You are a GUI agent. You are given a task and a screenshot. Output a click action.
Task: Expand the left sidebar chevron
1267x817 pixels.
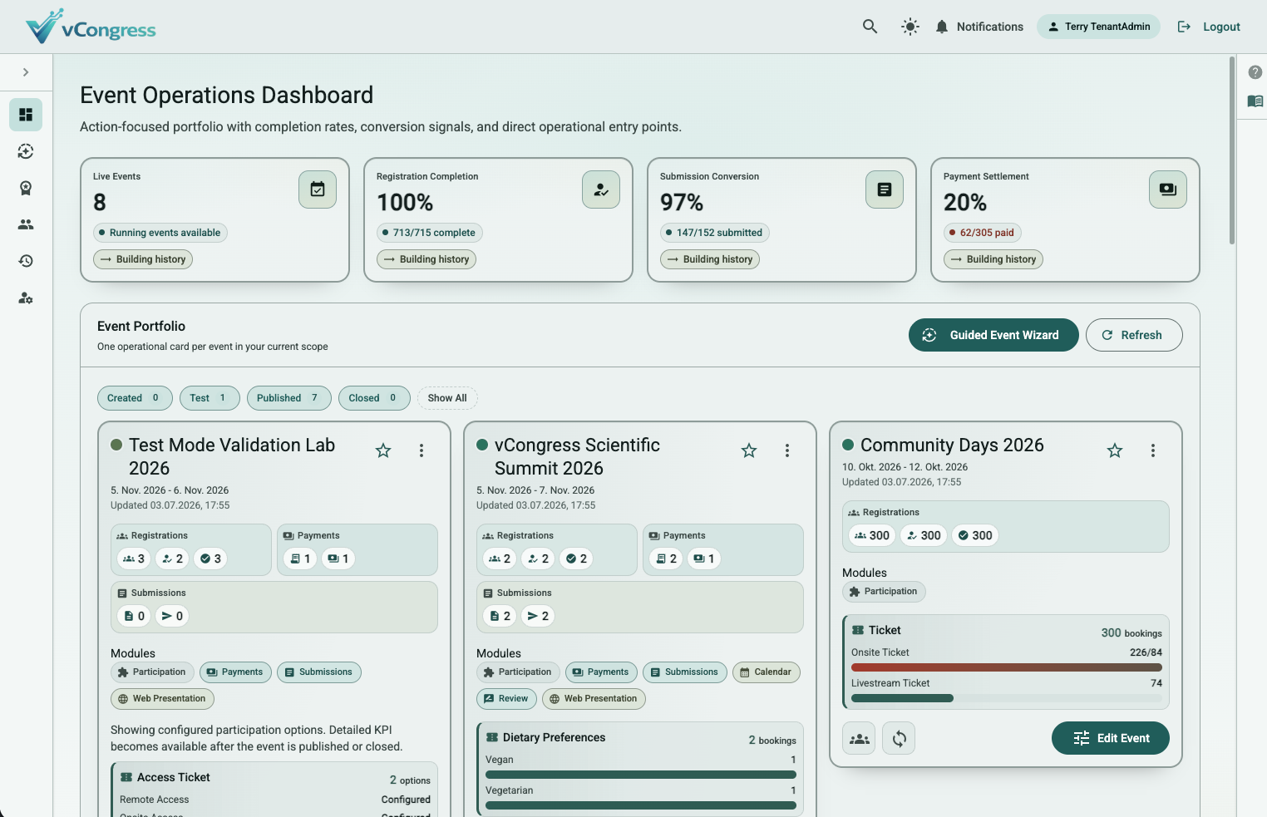26,72
